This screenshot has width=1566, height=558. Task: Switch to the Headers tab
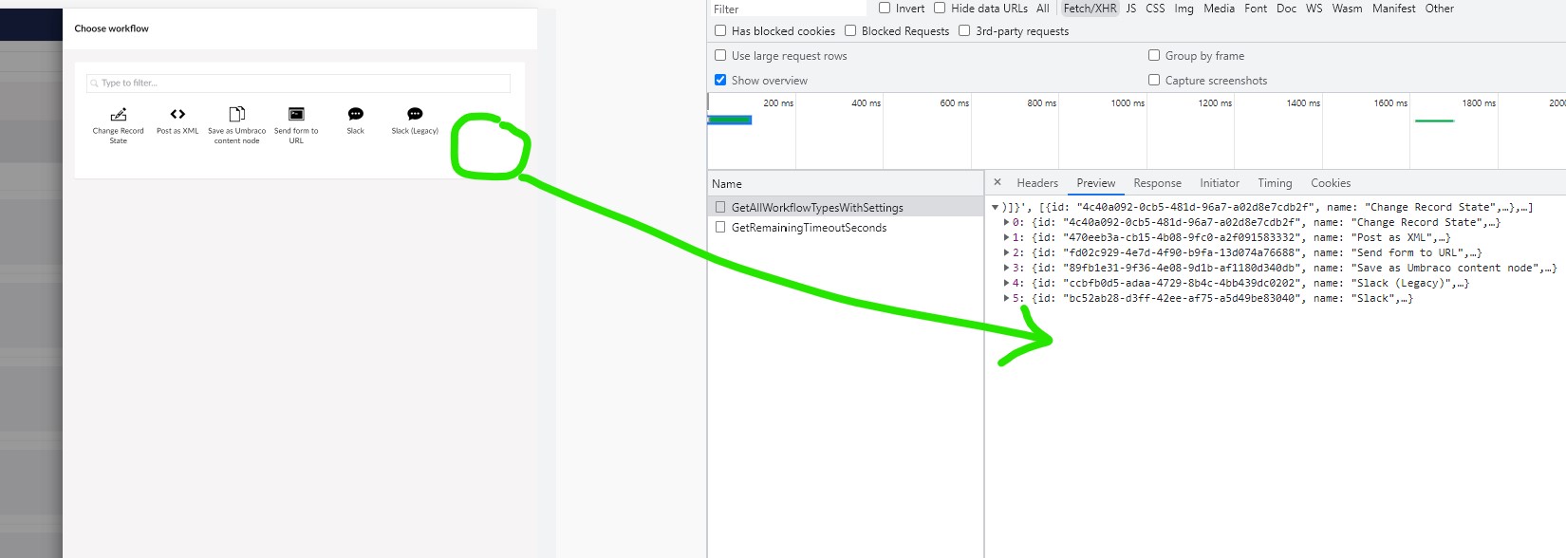(1036, 183)
